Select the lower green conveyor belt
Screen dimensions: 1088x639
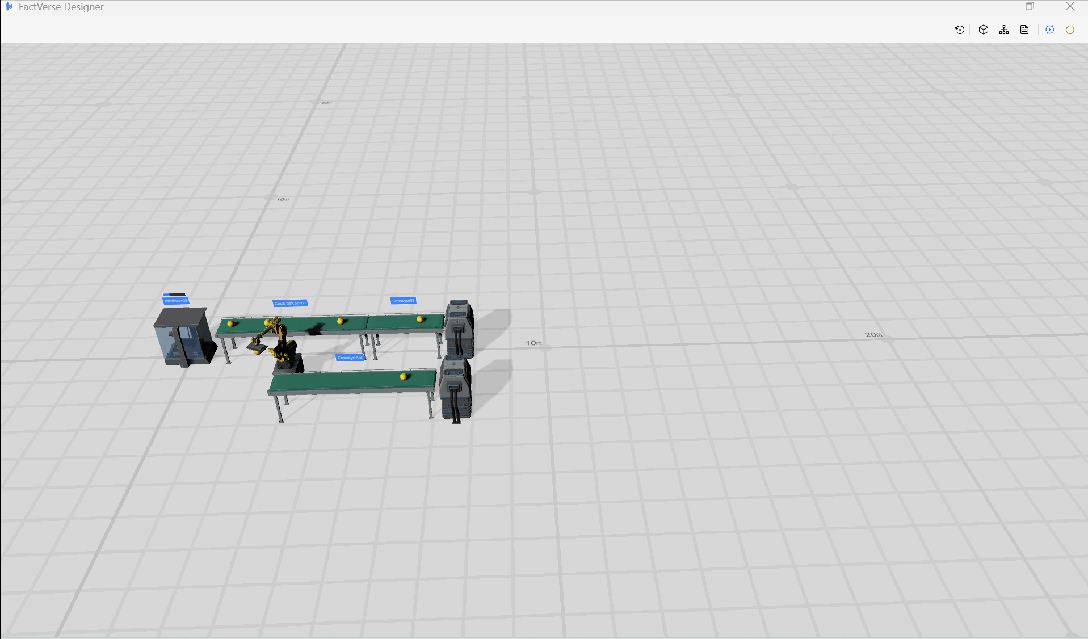(x=352, y=381)
